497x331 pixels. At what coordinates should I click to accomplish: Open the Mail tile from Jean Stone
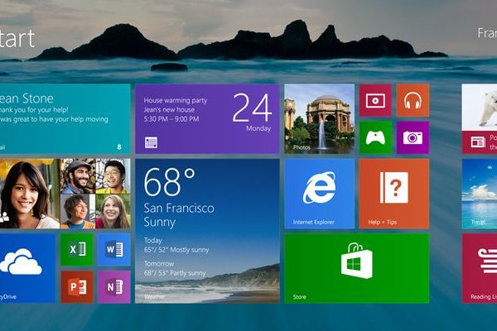pos(64,118)
